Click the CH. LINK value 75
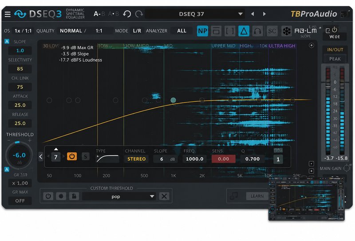 tap(20, 87)
